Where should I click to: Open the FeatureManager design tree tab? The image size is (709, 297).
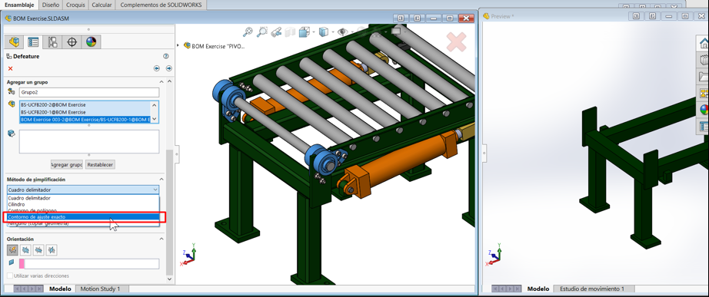14,42
